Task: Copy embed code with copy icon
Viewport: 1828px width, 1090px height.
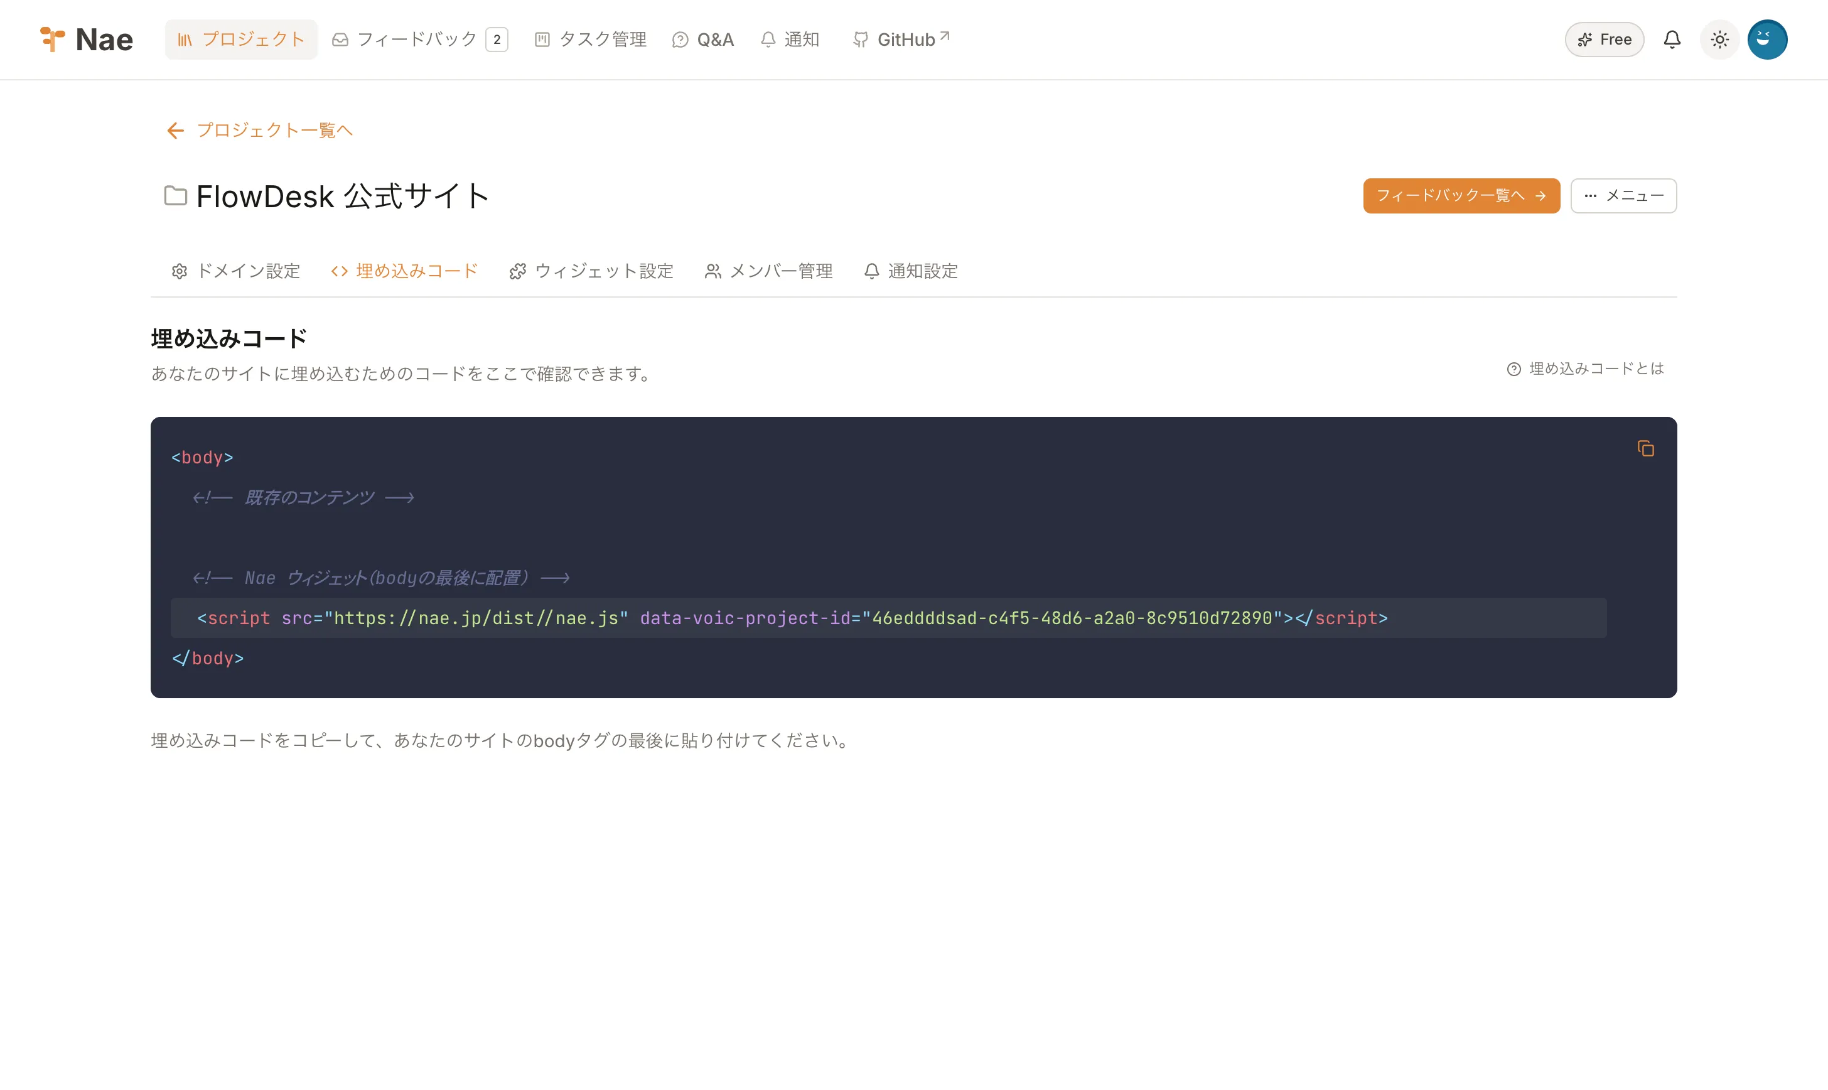Action: pyautogui.click(x=1645, y=448)
